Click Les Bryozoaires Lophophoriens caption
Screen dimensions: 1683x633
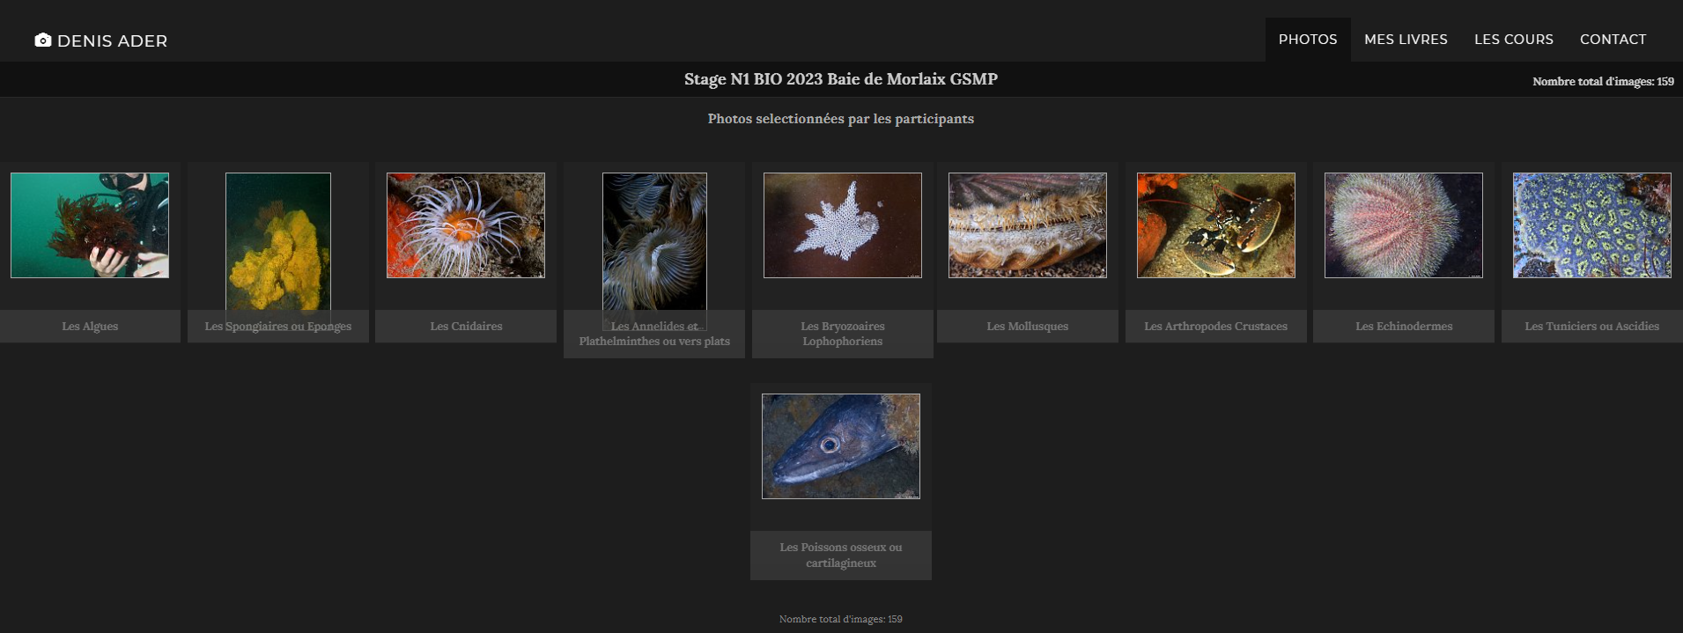pos(843,334)
